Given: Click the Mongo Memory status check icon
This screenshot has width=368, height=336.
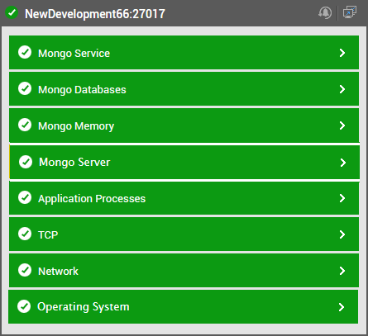Looking at the screenshot, I should 25,125.
